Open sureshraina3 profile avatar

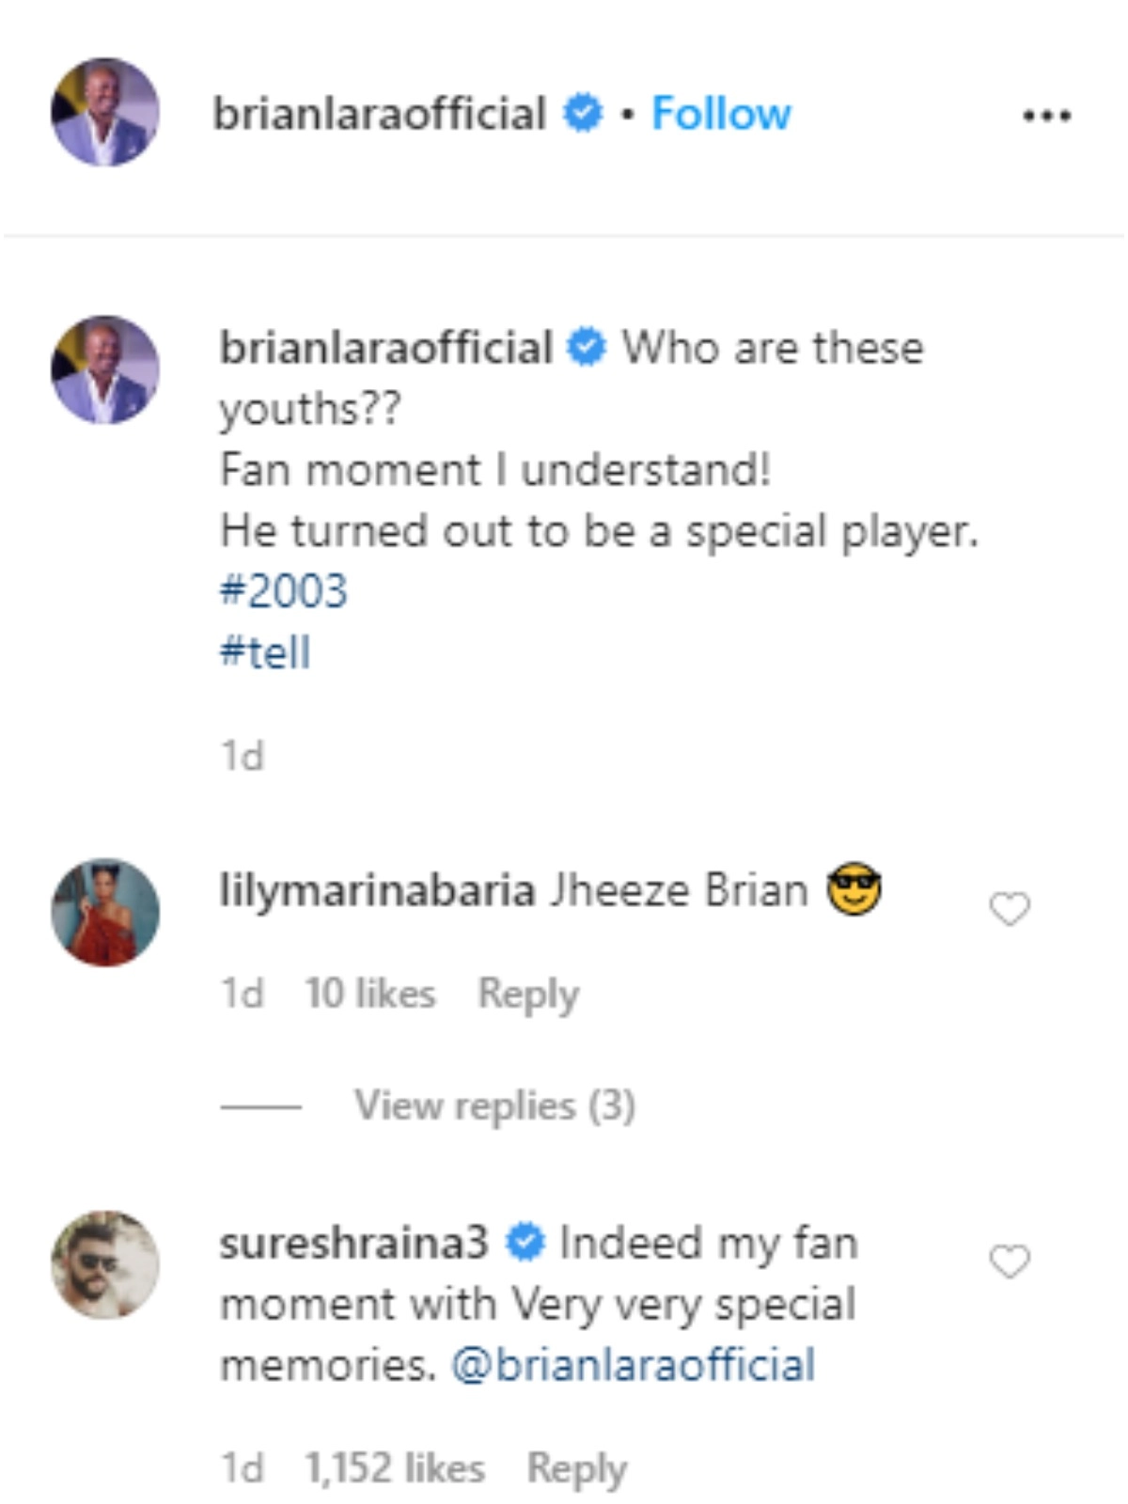point(104,1264)
